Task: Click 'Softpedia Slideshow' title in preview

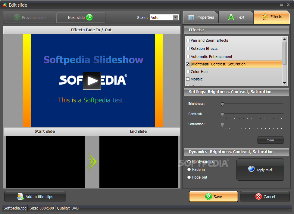Action: [93, 60]
